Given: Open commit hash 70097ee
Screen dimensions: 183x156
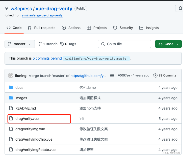Looking at the screenshot, I should [x=124, y=75].
